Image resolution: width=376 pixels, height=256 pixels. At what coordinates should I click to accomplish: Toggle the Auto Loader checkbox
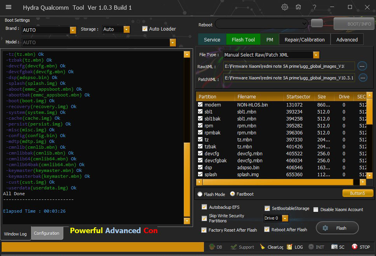pyautogui.click(x=145, y=29)
